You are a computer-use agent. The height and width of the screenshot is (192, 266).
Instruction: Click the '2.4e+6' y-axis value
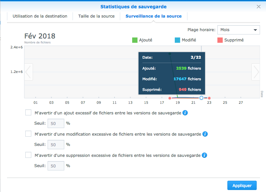click(x=16, y=47)
